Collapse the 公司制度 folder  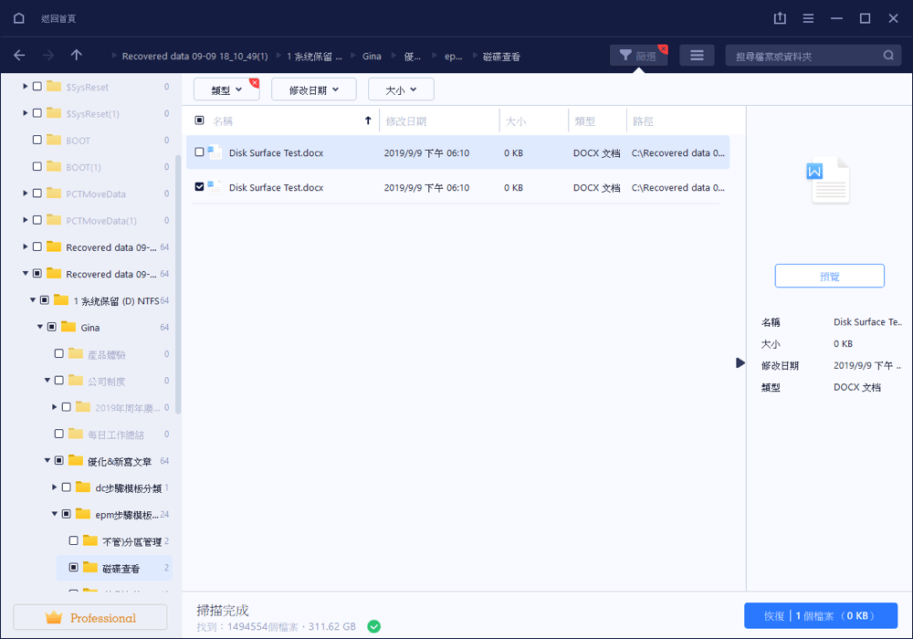pos(47,380)
